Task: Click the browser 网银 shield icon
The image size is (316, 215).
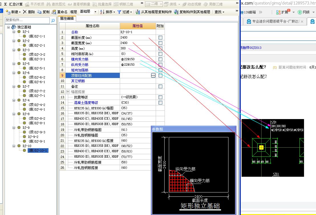Action: [300, 12]
